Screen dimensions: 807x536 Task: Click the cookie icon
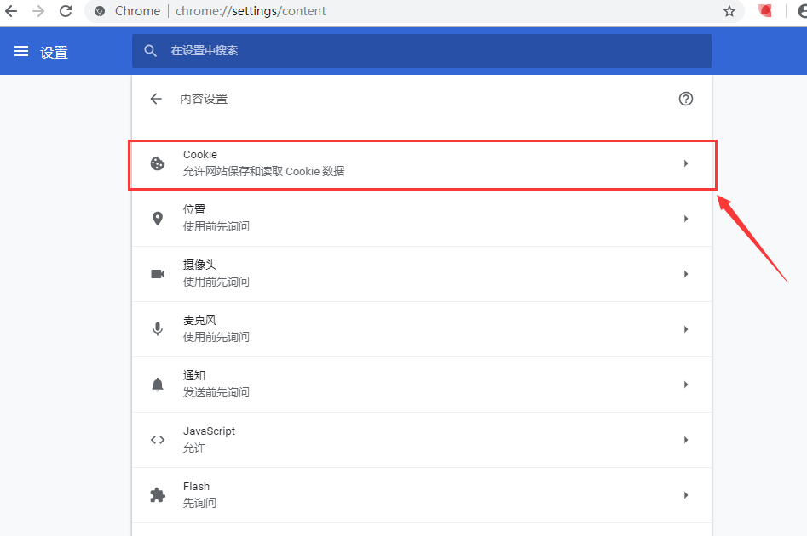coord(158,163)
